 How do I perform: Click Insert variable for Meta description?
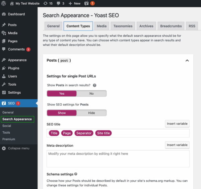177,145
